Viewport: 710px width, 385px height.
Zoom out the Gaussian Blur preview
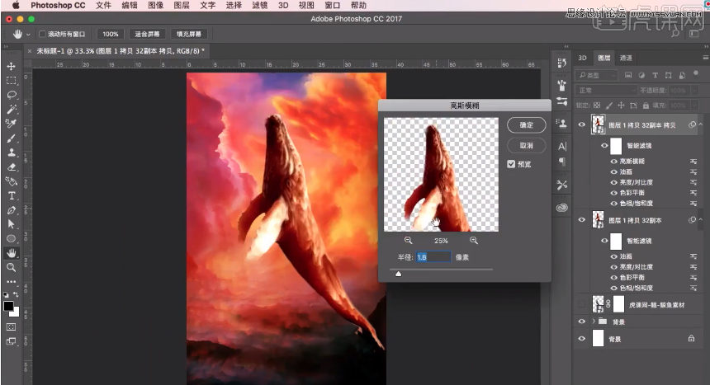tap(409, 240)
